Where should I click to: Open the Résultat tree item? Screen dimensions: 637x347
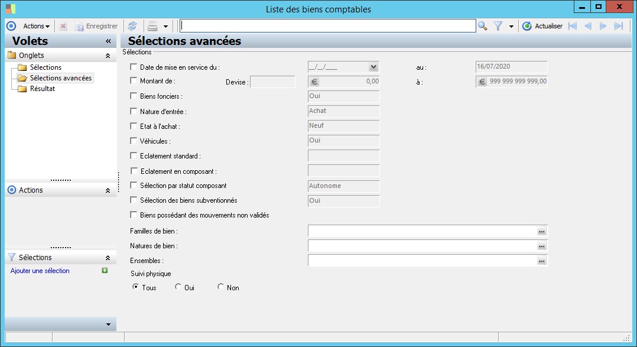click(x=43, y=89)
